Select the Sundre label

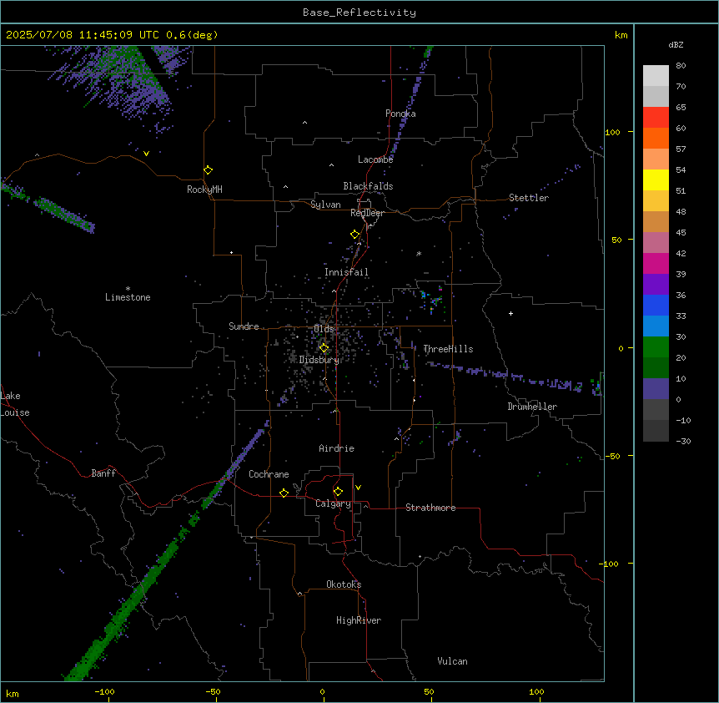pyautogui.click(x=244, y=326)
